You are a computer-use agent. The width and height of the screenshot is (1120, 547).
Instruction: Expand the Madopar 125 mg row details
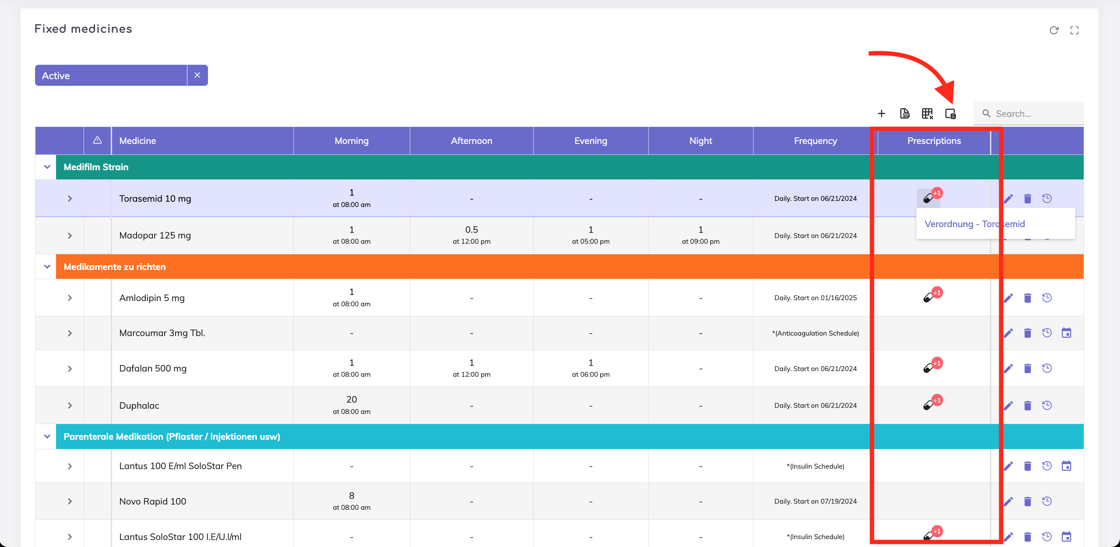70,235
